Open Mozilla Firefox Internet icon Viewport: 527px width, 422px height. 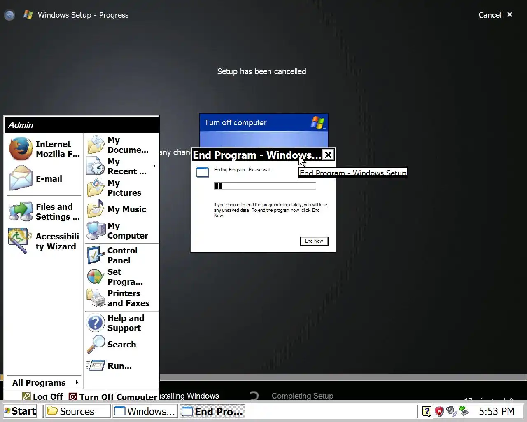click(21, 149)
